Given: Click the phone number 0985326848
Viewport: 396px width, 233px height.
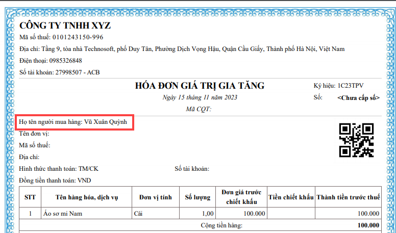Looking at the screenshot, I should (x=69, y=61).
